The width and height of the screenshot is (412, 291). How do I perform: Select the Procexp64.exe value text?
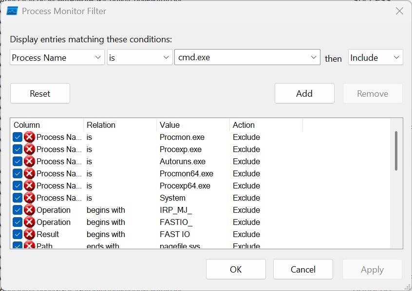[x=185, y=186]
